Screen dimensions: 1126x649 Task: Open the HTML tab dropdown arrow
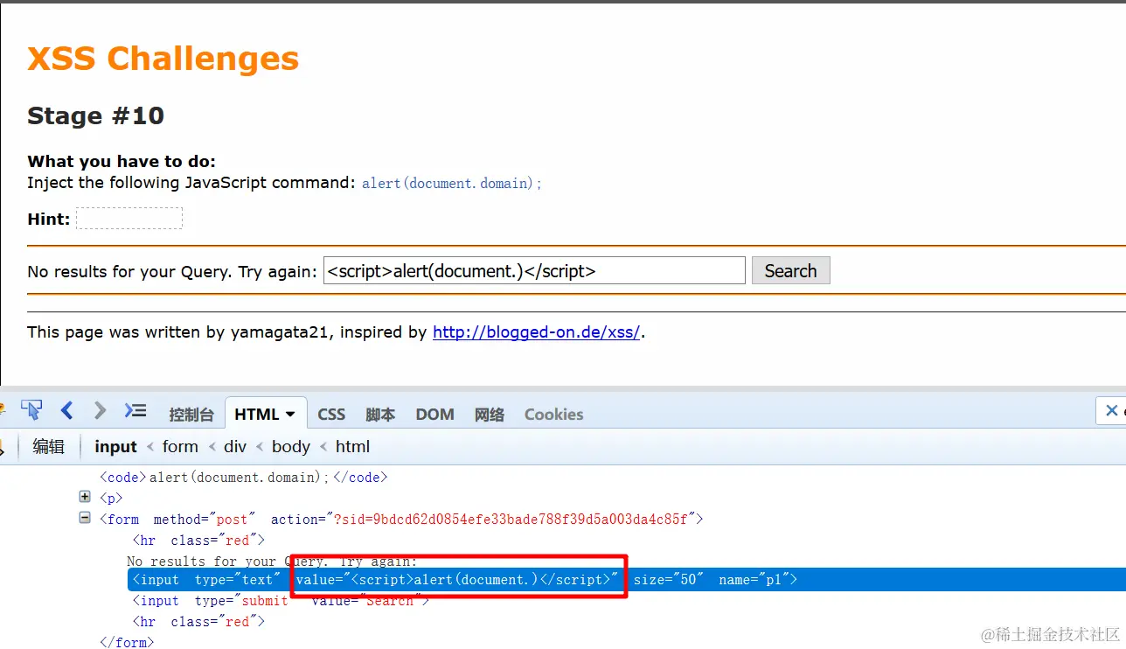tap(290, 415)
